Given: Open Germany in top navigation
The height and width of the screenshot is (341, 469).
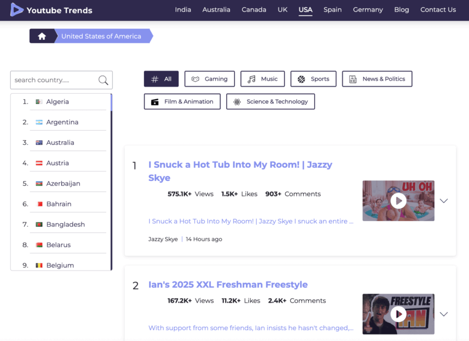Looking at the screenshot, I should coord(368,10).
